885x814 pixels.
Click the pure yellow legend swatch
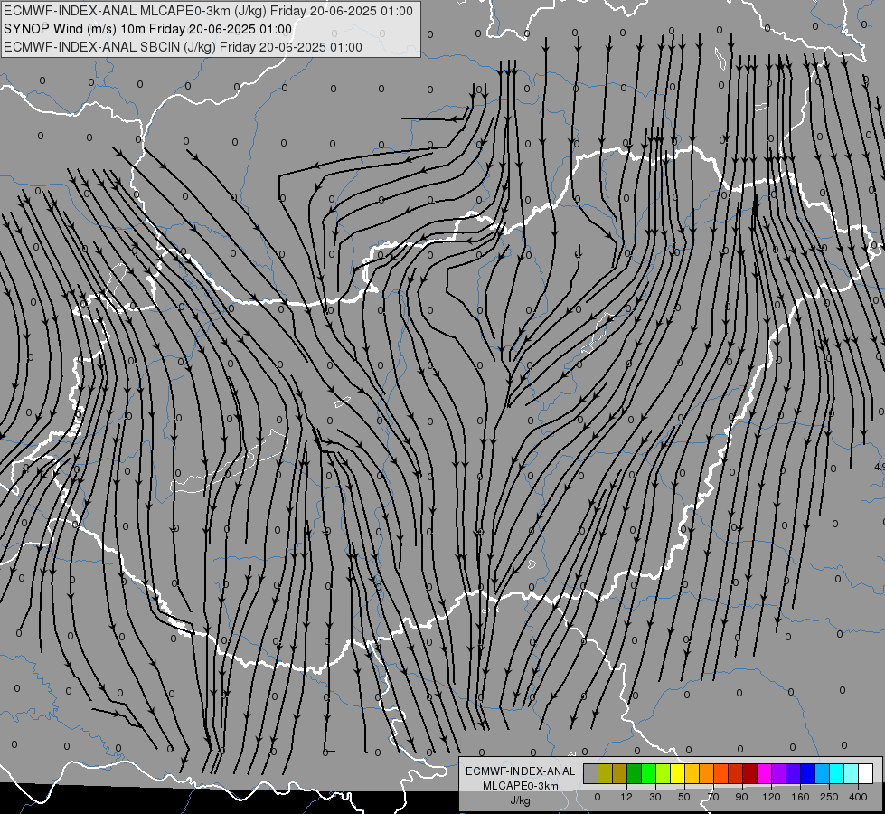coord(678,773)
